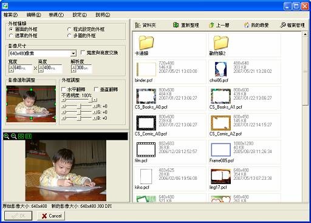Click the 檔案管理 file management toolbar button
This screenshot has width=311, height=223.
pyautogui.click(x=292, y=26)
